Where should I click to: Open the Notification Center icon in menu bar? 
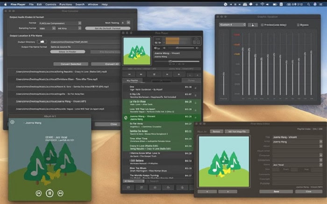(321, 4)
